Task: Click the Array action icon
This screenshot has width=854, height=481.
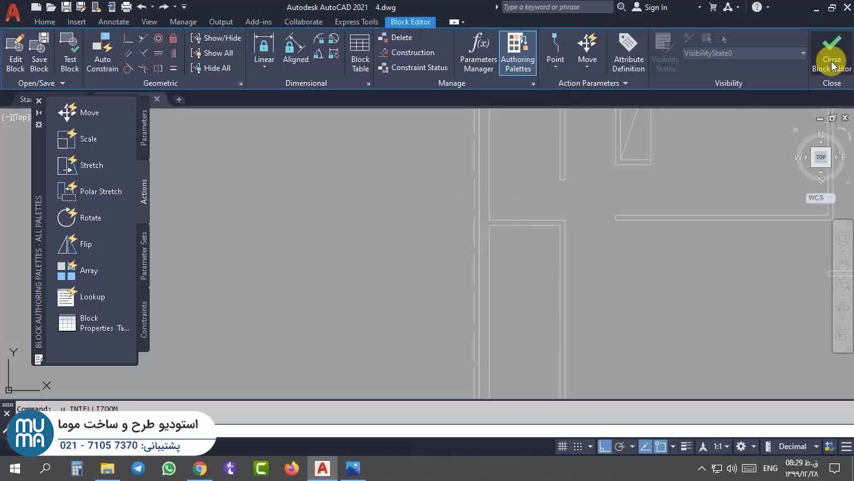Action: pyautogui.click(x=67, y=271)
